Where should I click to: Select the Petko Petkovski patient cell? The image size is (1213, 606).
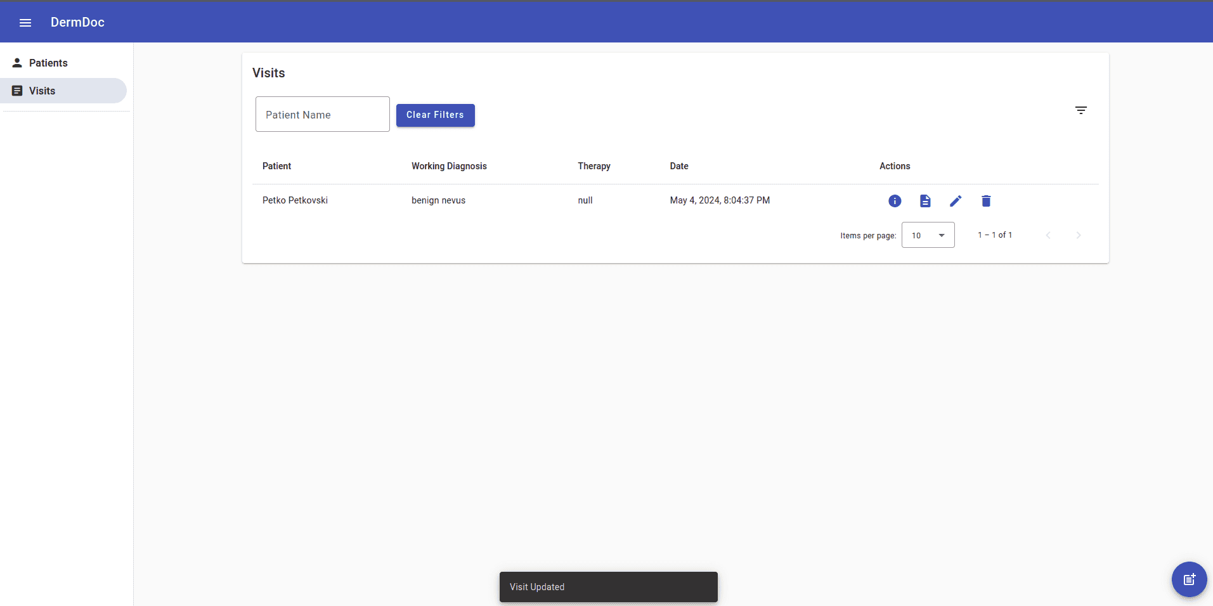[x=295, y=200]
